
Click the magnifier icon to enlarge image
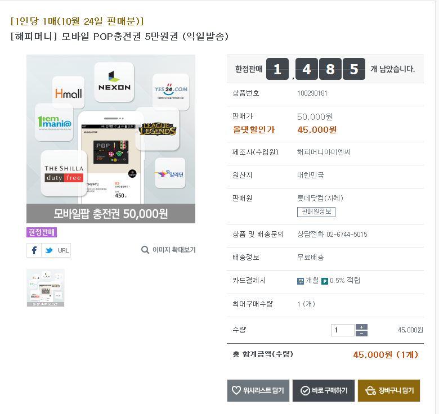coord(145,250)
